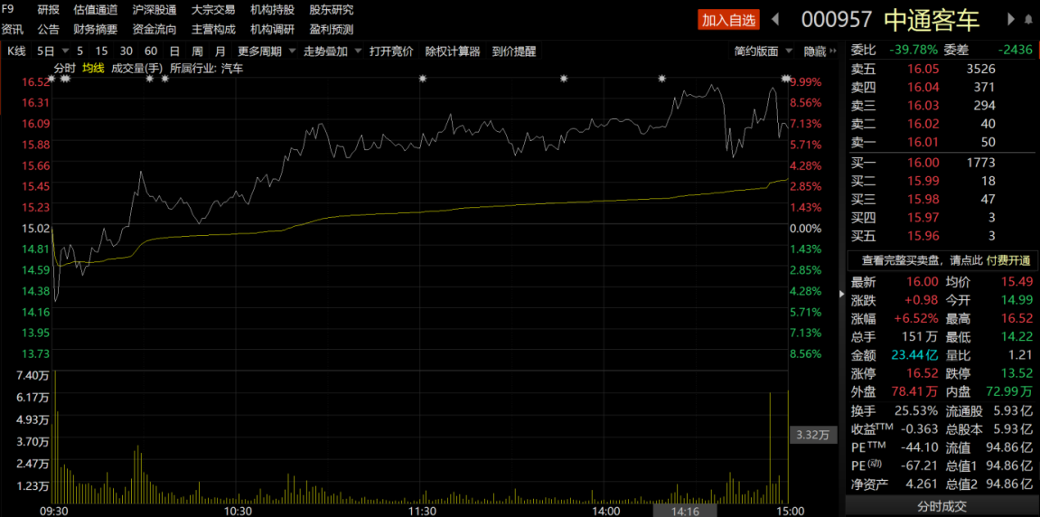This screenshot has height=517, width=1040.
Task: Click the stock name 中通客车
Action: coord(932,20)
